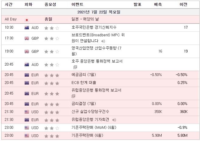The width and height of the screenshot is (200, 141).
Task: Click the Japan flag in the All Day row
Action: (26, 20)
